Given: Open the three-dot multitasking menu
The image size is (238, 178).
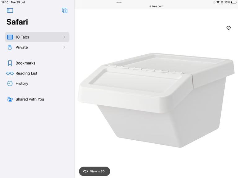Looking at the screenshot, I should coord(119,2).
